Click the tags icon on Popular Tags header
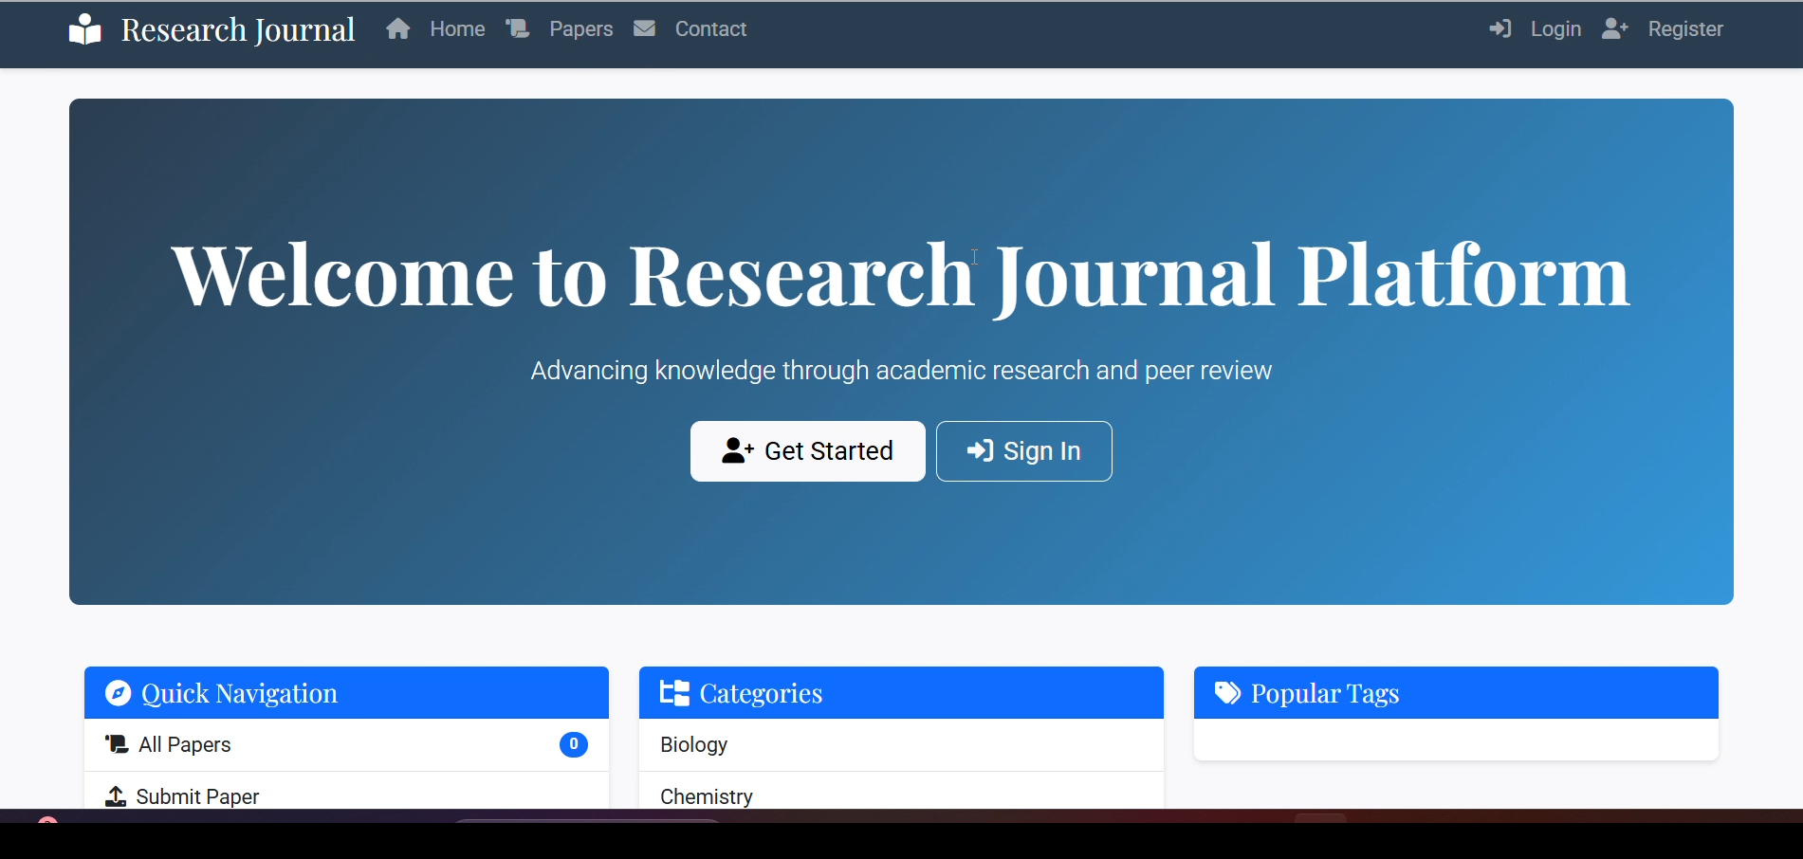Image resolution: width=1803 pixels, height=859 pixels. pos(1226,693)
